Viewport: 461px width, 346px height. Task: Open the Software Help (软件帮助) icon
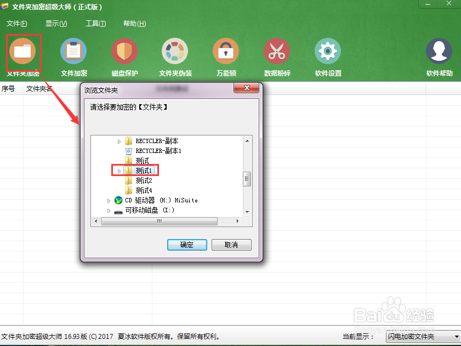pos(439,51)
